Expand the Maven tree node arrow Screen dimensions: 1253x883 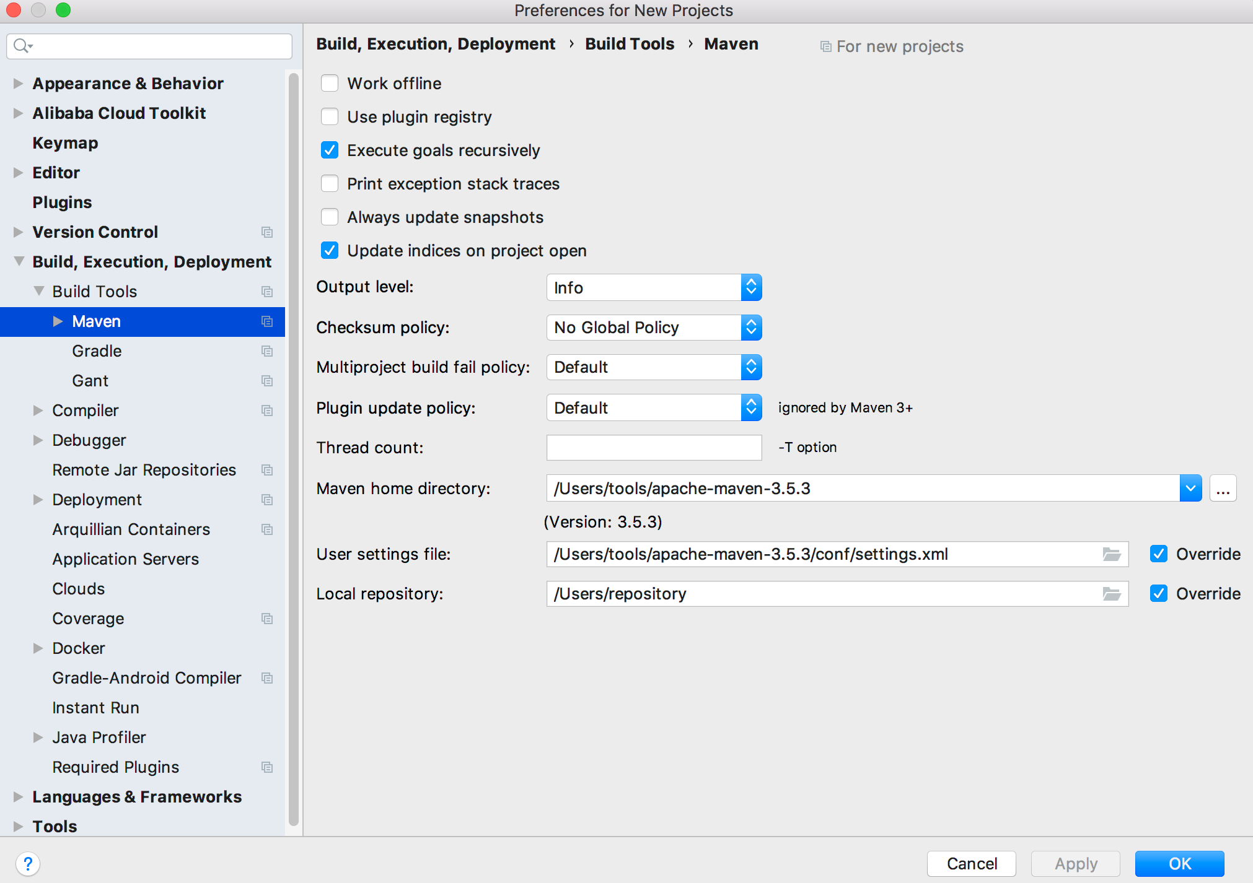pos(58,321)
